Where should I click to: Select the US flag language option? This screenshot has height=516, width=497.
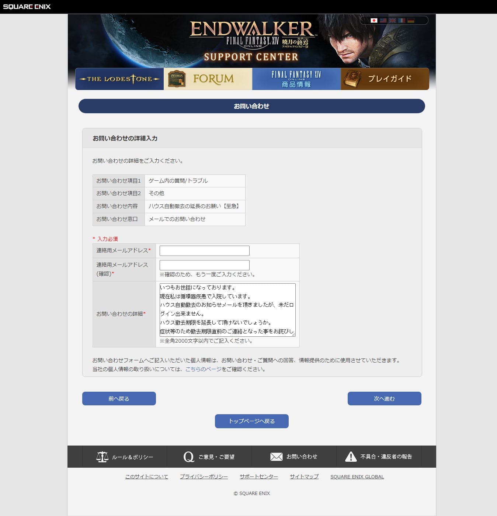(383, 21)
